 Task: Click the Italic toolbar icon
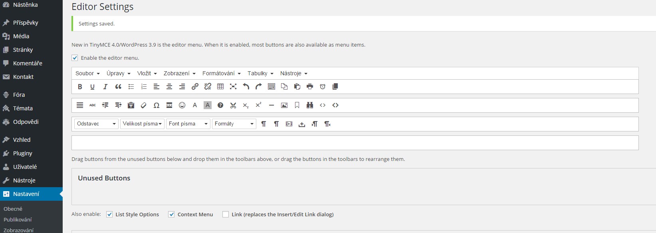pyautogui.click(x=105, y=86)
